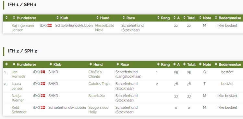Sort IFH 2 table by A score
This screenshot has width=243, height=119.
[176, 65]
